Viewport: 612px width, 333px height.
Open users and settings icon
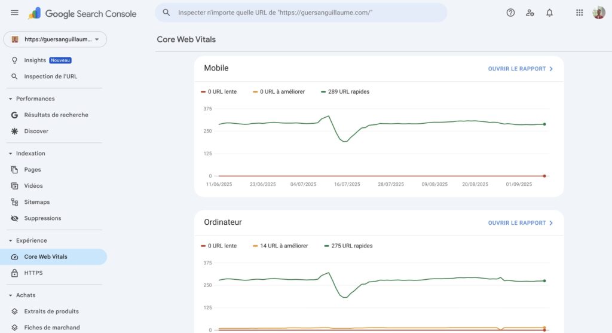pyautogui.click(x=530, y=13)
